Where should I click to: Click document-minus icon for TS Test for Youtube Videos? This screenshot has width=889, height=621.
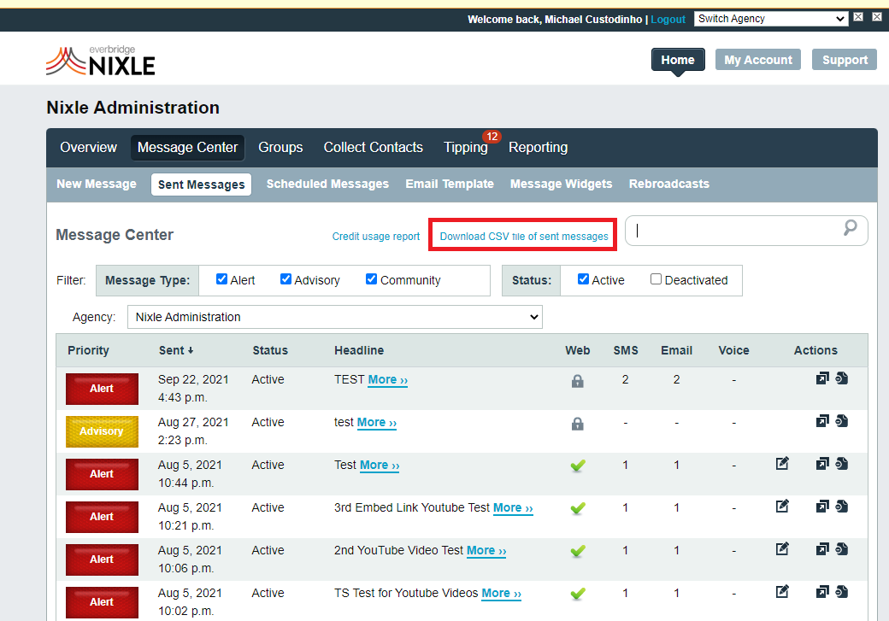(x=842, y=592)
